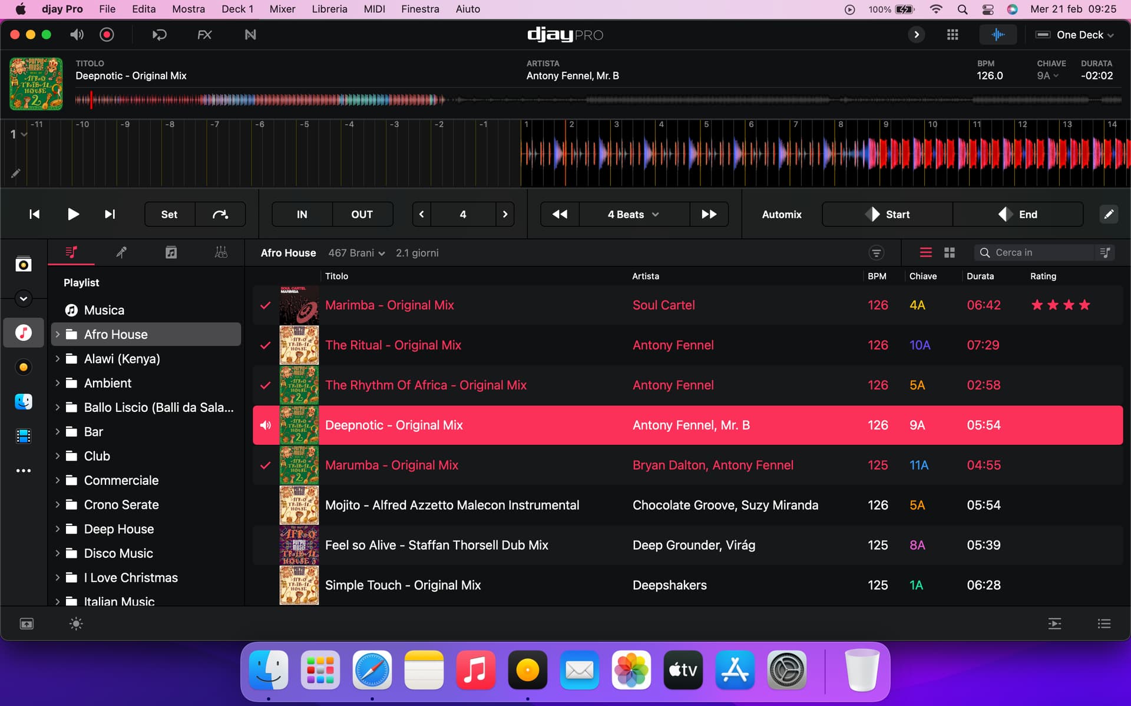Set loop IN point
The width and height of the screenshot is (1131, 706).
[x=302, y=214]
